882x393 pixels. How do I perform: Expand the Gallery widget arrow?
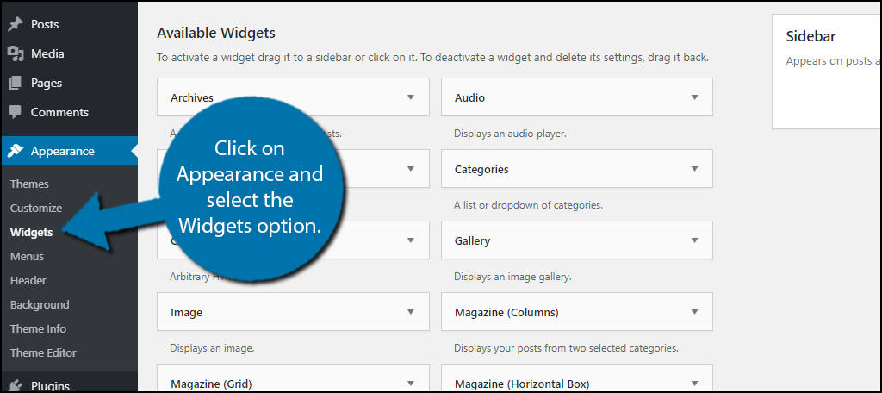point(695,240)
